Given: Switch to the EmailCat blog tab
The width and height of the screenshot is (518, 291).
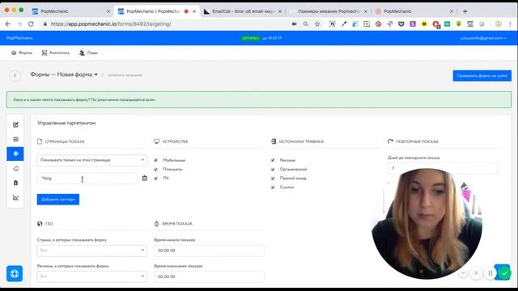Looking at the screenshot, I should point(243,11).
